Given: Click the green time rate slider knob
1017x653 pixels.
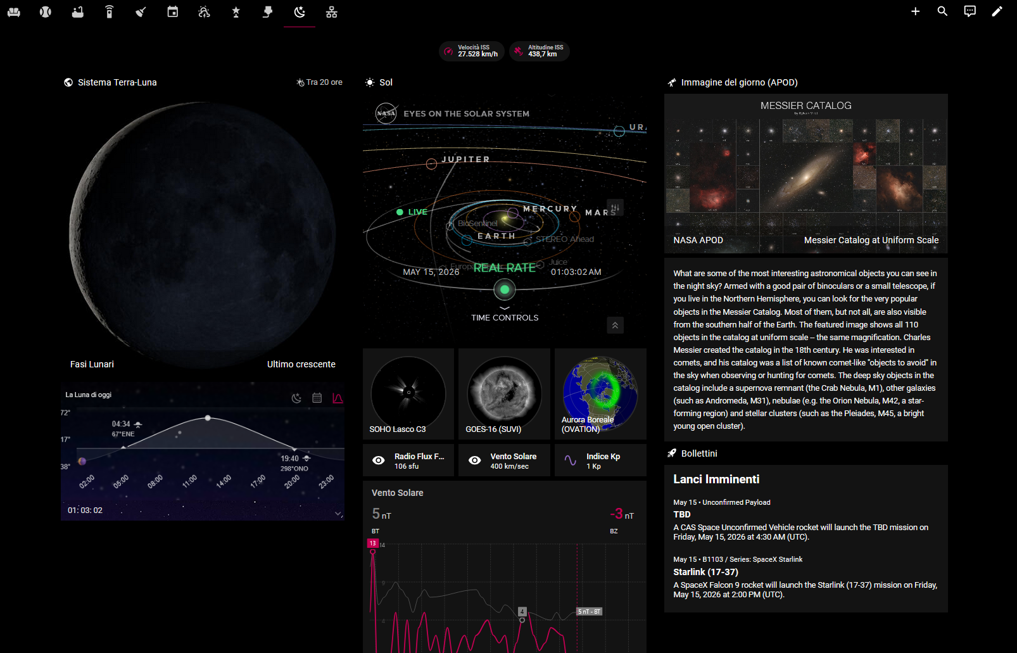Looking at the screenshot, I should pos(505,289).
